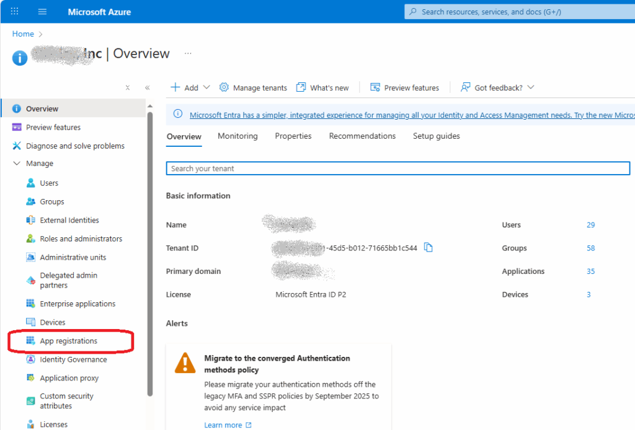The image size is (635, 430).
Task: Go to Home breadcrumb
Action: point(23,34)
